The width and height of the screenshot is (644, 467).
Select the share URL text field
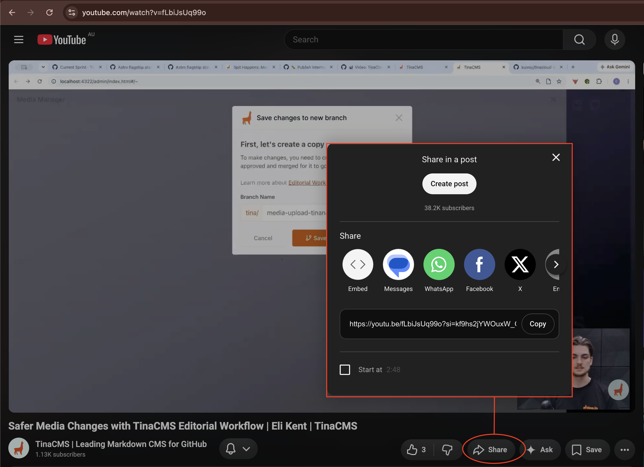click(x=433, y=324)
